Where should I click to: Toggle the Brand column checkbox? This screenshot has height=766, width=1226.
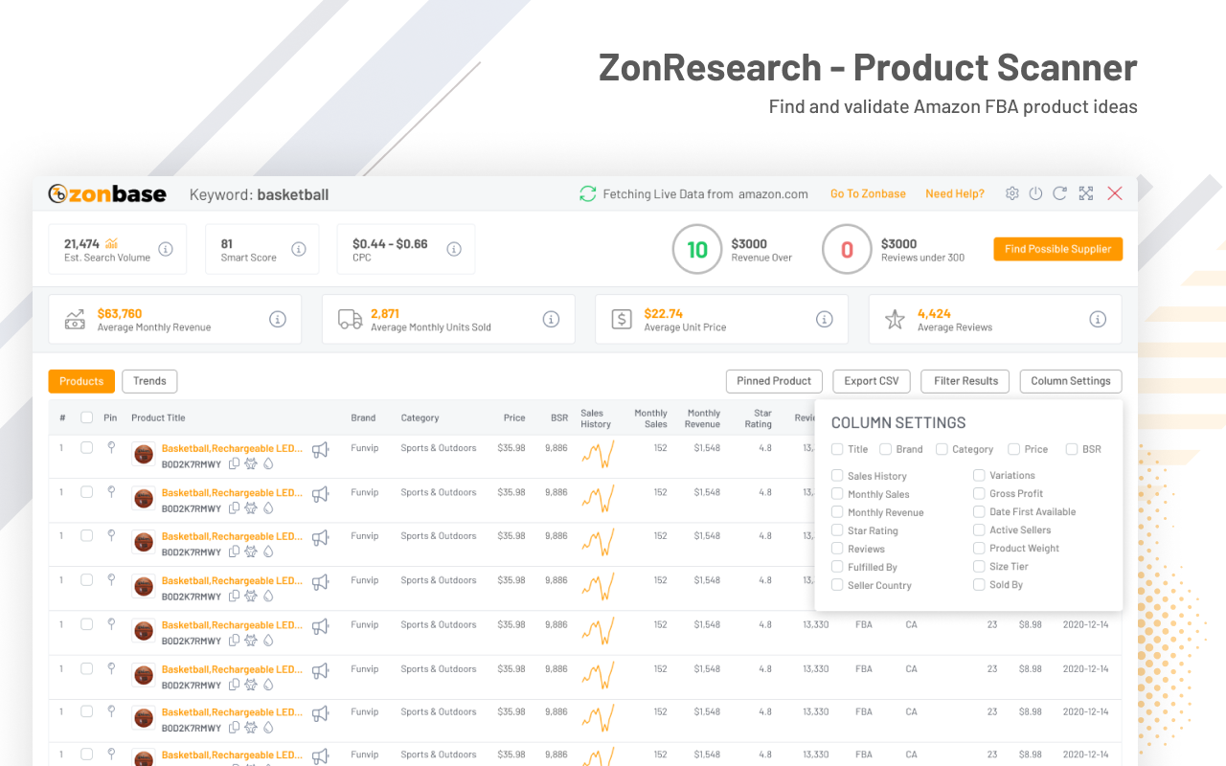pyautogui.click(x=886, y=449)
